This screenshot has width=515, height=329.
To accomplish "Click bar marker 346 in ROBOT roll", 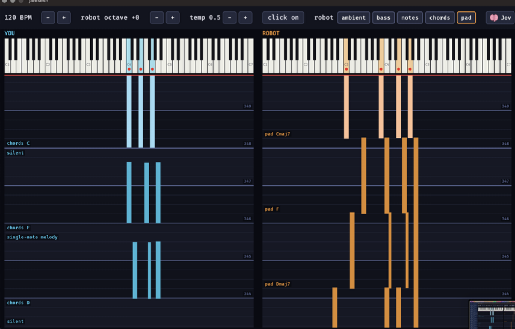I will click(505, 219).
